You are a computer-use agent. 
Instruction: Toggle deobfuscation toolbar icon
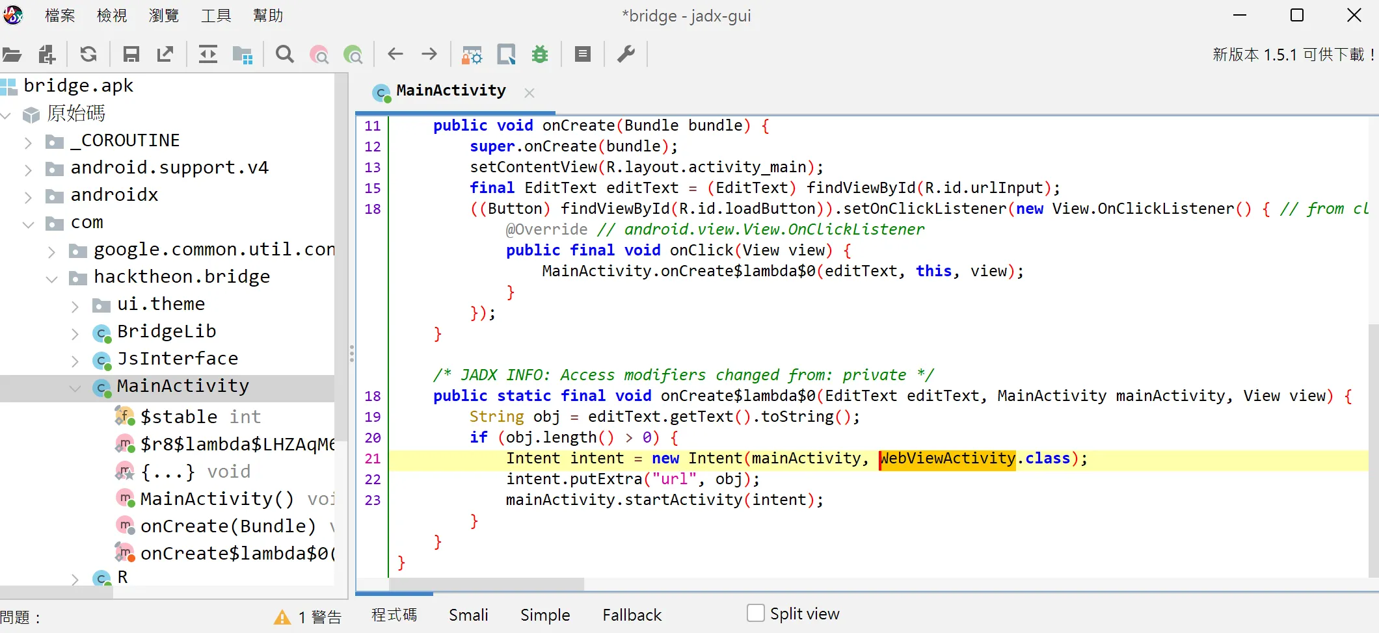[x=472, y=55]
